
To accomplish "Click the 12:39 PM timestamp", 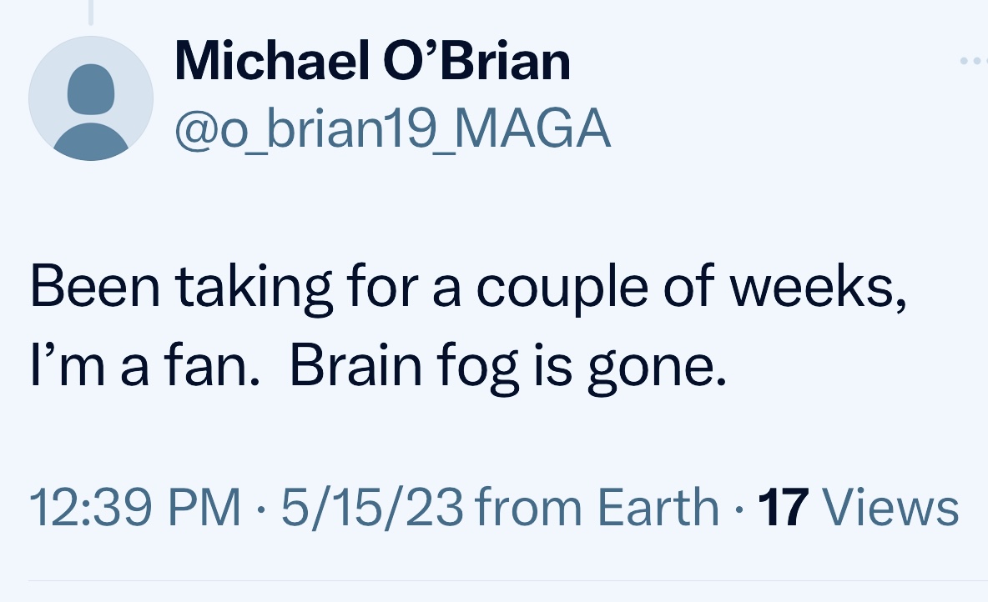I will [x=134, y=507].
